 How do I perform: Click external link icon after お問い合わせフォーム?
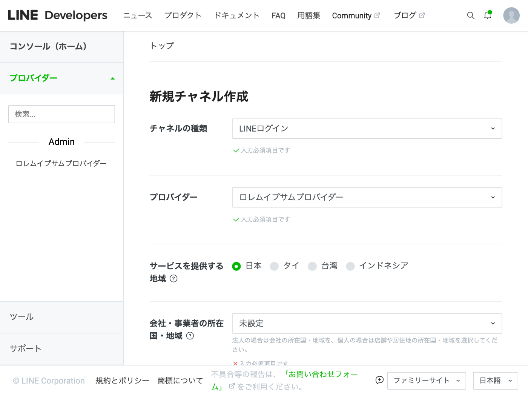coord(232,386)
